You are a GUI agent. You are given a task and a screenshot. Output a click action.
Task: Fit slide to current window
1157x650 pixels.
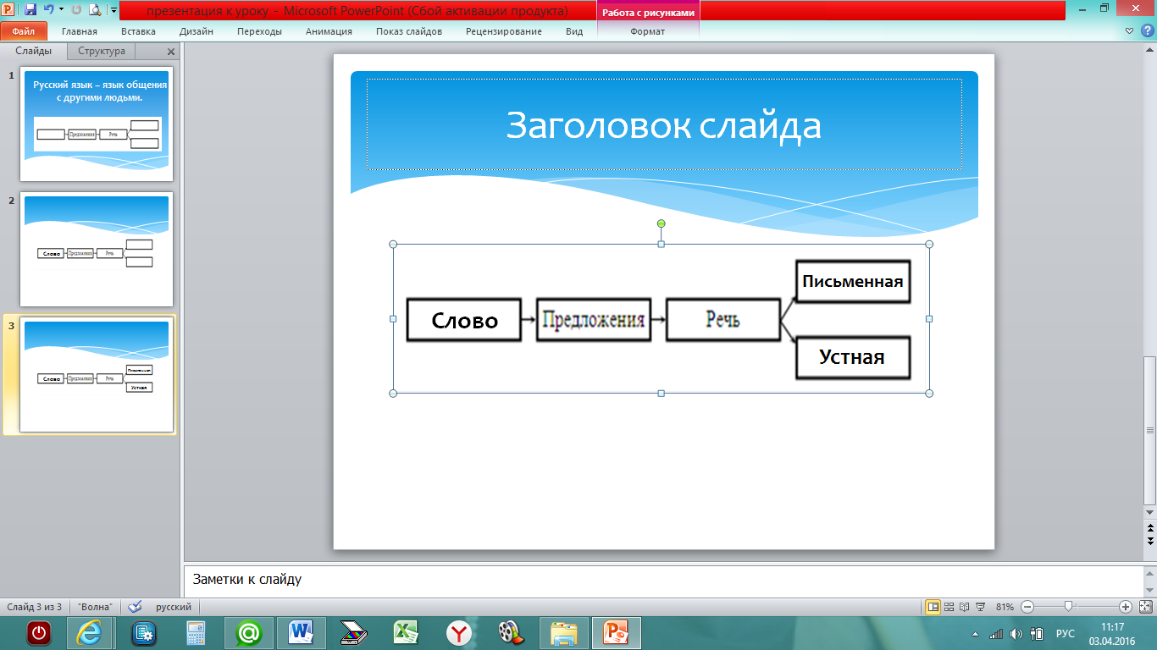coord(1146,607)
